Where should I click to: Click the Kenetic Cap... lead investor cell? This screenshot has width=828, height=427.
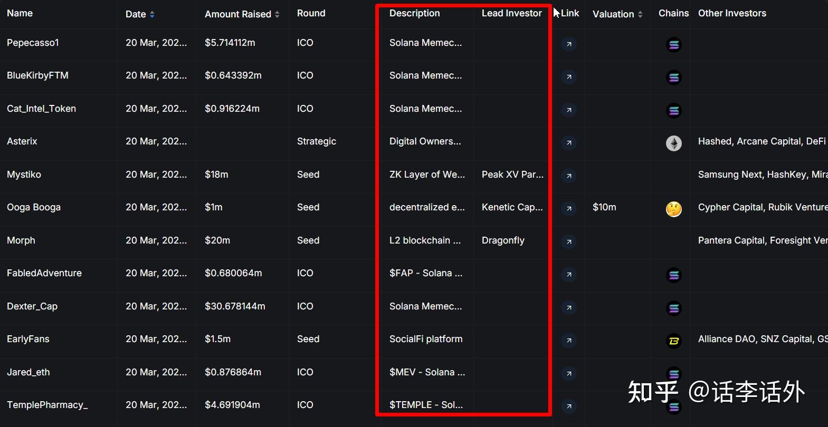pos(512,207)
